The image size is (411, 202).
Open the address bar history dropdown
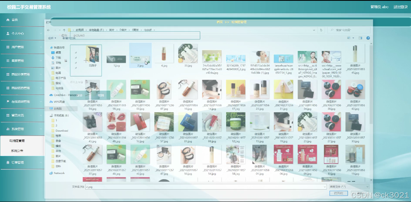click(314, 30)
